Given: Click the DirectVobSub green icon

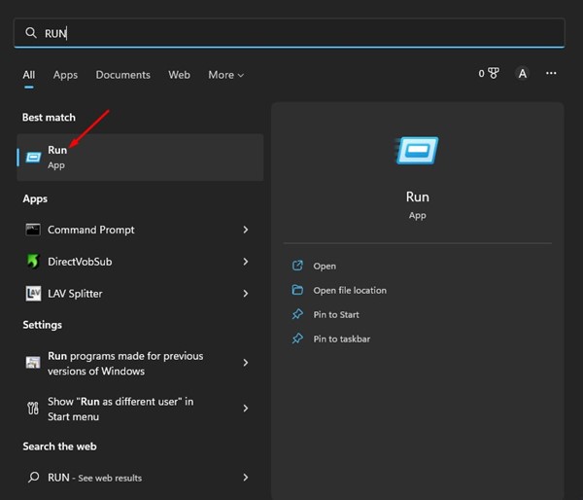Looking at the screenshot, I should pyautogui.click(x=33, y=262).
